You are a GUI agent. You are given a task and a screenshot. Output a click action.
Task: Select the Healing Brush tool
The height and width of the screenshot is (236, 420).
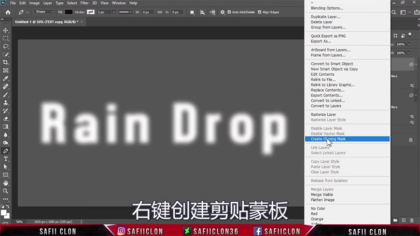5,86
